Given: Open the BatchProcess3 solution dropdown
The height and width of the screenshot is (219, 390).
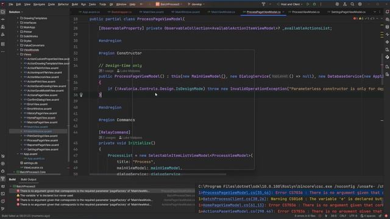Looking at the screenshot, I should click(x=169, y=4).
